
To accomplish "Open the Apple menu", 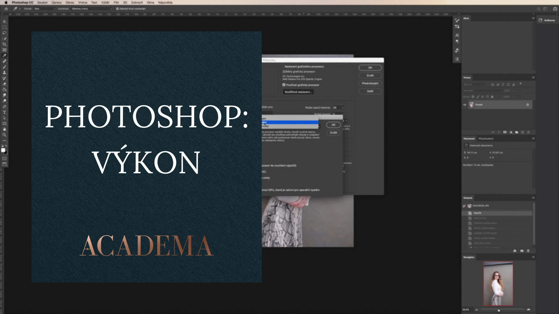I will click(6, 2).
